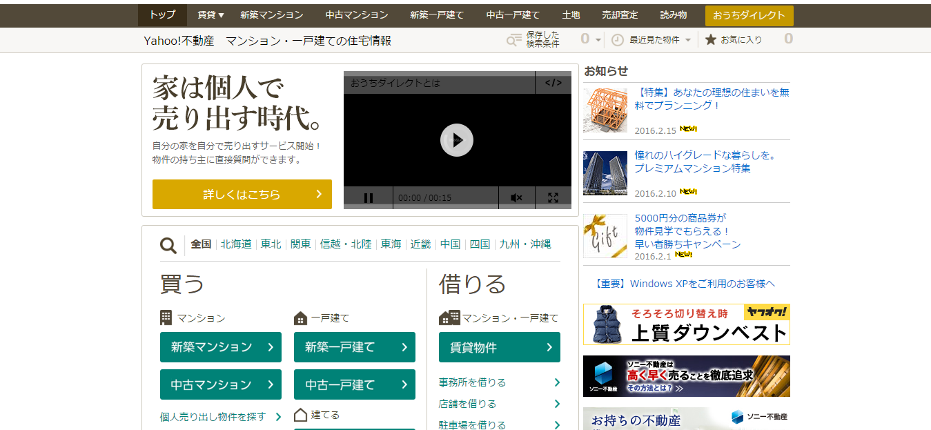This screenshot has height=430, width=931.
Task: Select the 四国 region
Action: click(480, 244)
